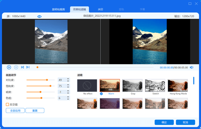Click the source preview image
The width and height of the screenshot is (201, 129).
[x=51, y=41]
